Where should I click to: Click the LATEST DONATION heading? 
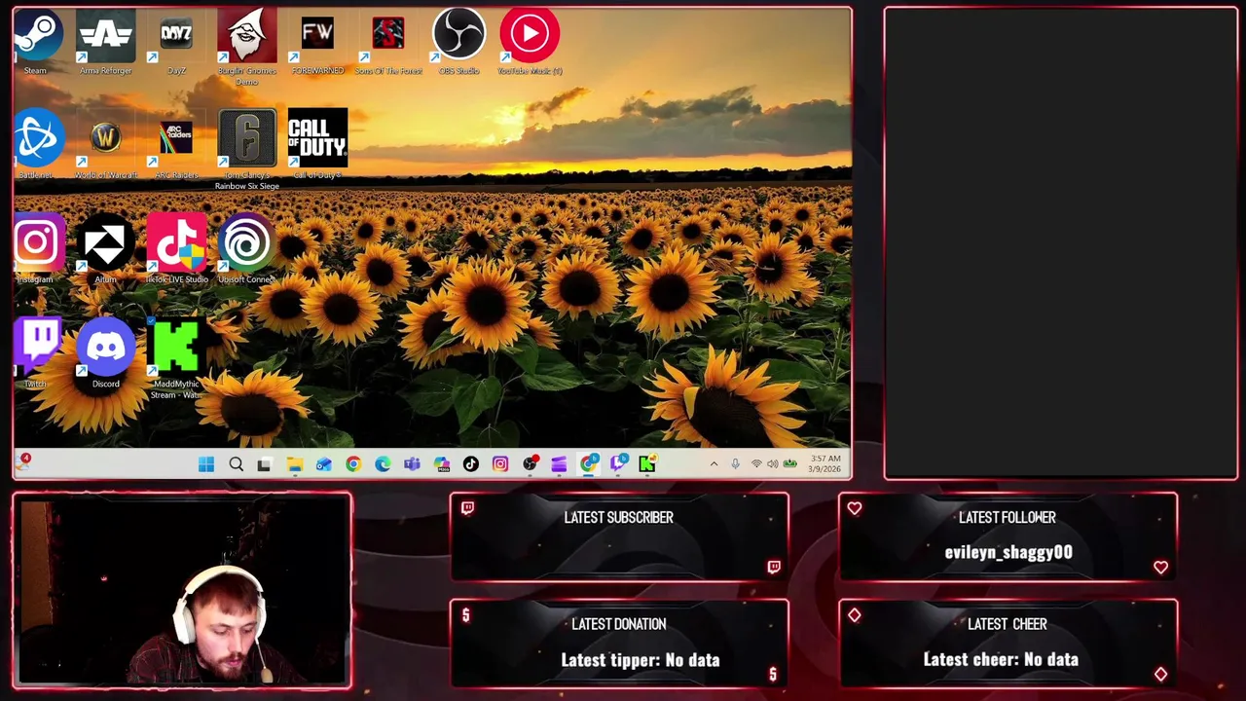pyautogui.click(x=618, y=624)
